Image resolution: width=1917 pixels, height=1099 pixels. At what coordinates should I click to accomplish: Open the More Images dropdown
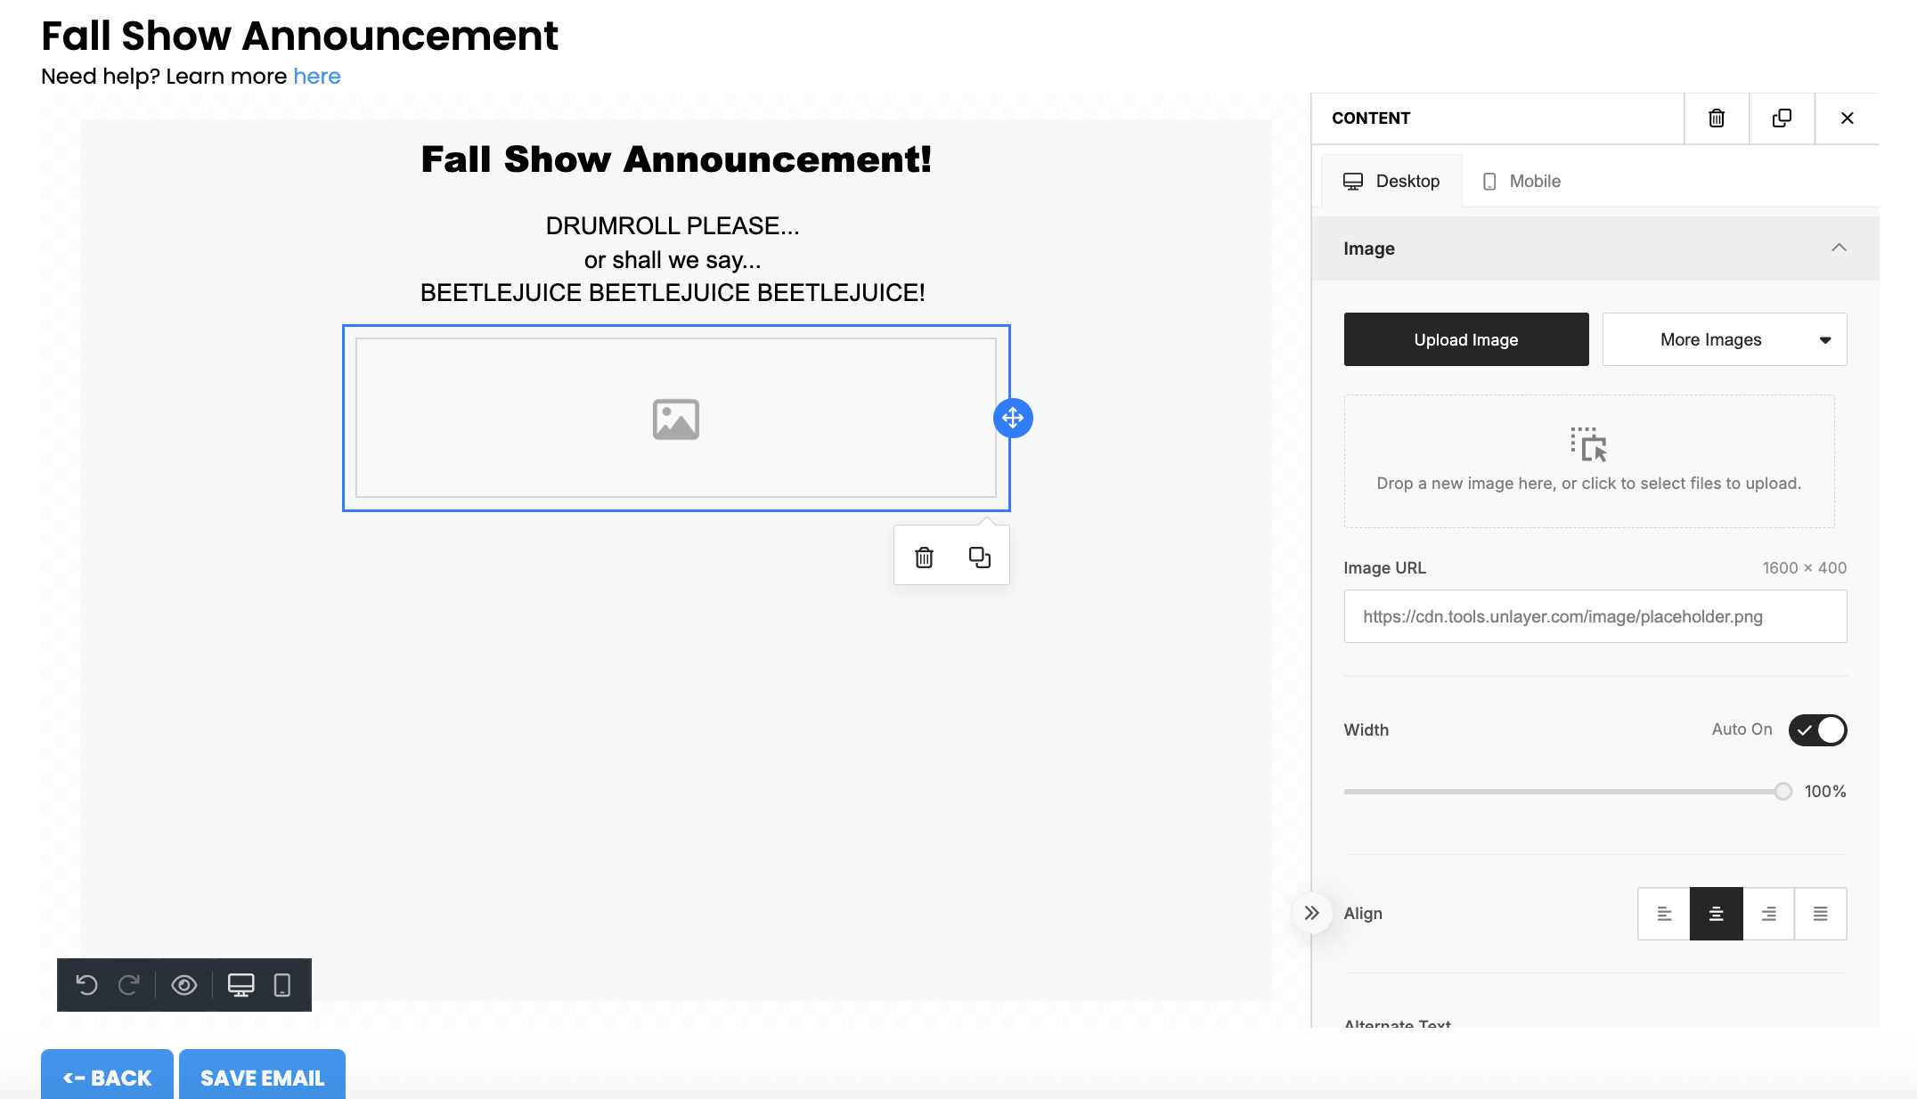point(1724,339)
